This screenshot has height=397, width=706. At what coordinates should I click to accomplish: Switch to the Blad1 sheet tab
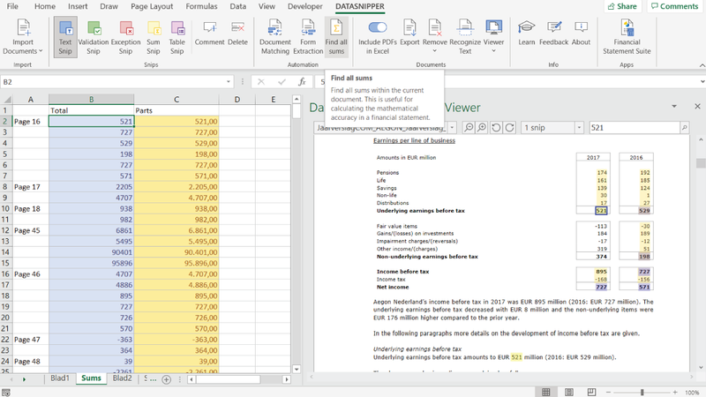click(x=59, y=378)
